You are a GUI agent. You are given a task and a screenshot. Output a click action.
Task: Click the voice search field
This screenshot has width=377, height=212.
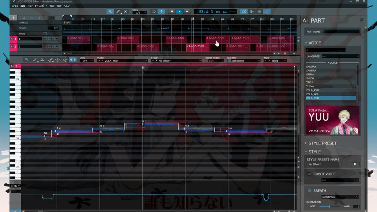(x=326, y=50)
